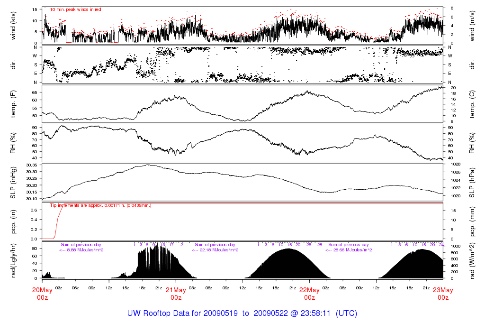Screen dimensions: 485x332
Task: Select the "55" Fahrenheit tick value
Action: tap(35, 108)
